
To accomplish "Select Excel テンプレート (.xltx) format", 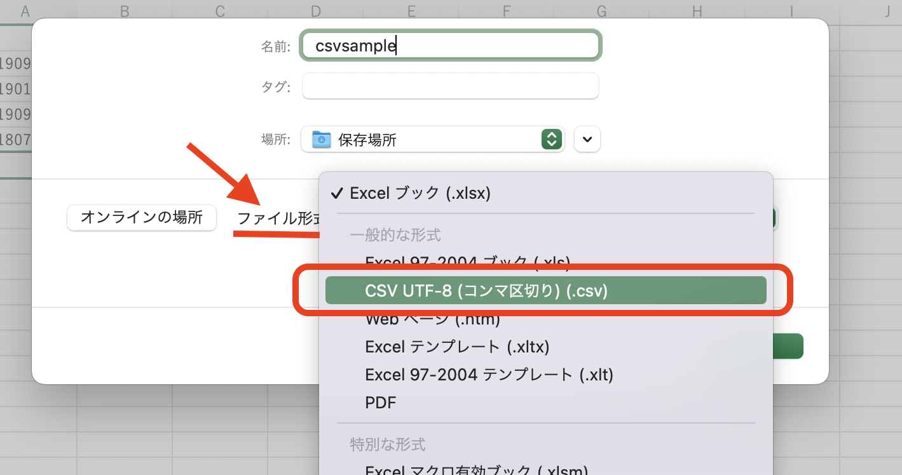I will [x=546, y=347].
